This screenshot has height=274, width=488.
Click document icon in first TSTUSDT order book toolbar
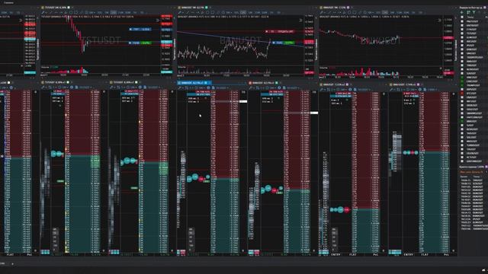(76, 88)
